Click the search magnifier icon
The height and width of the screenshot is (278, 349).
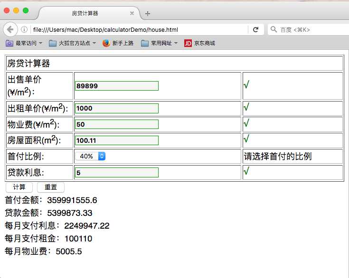point(274,29)
